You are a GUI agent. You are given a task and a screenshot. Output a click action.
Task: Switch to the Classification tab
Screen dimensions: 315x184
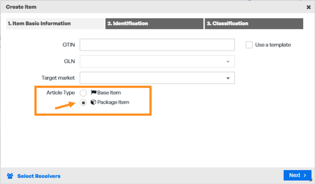pos(254,24)
